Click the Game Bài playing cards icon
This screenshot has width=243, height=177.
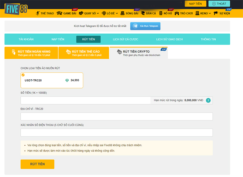[x=59, y=13]
